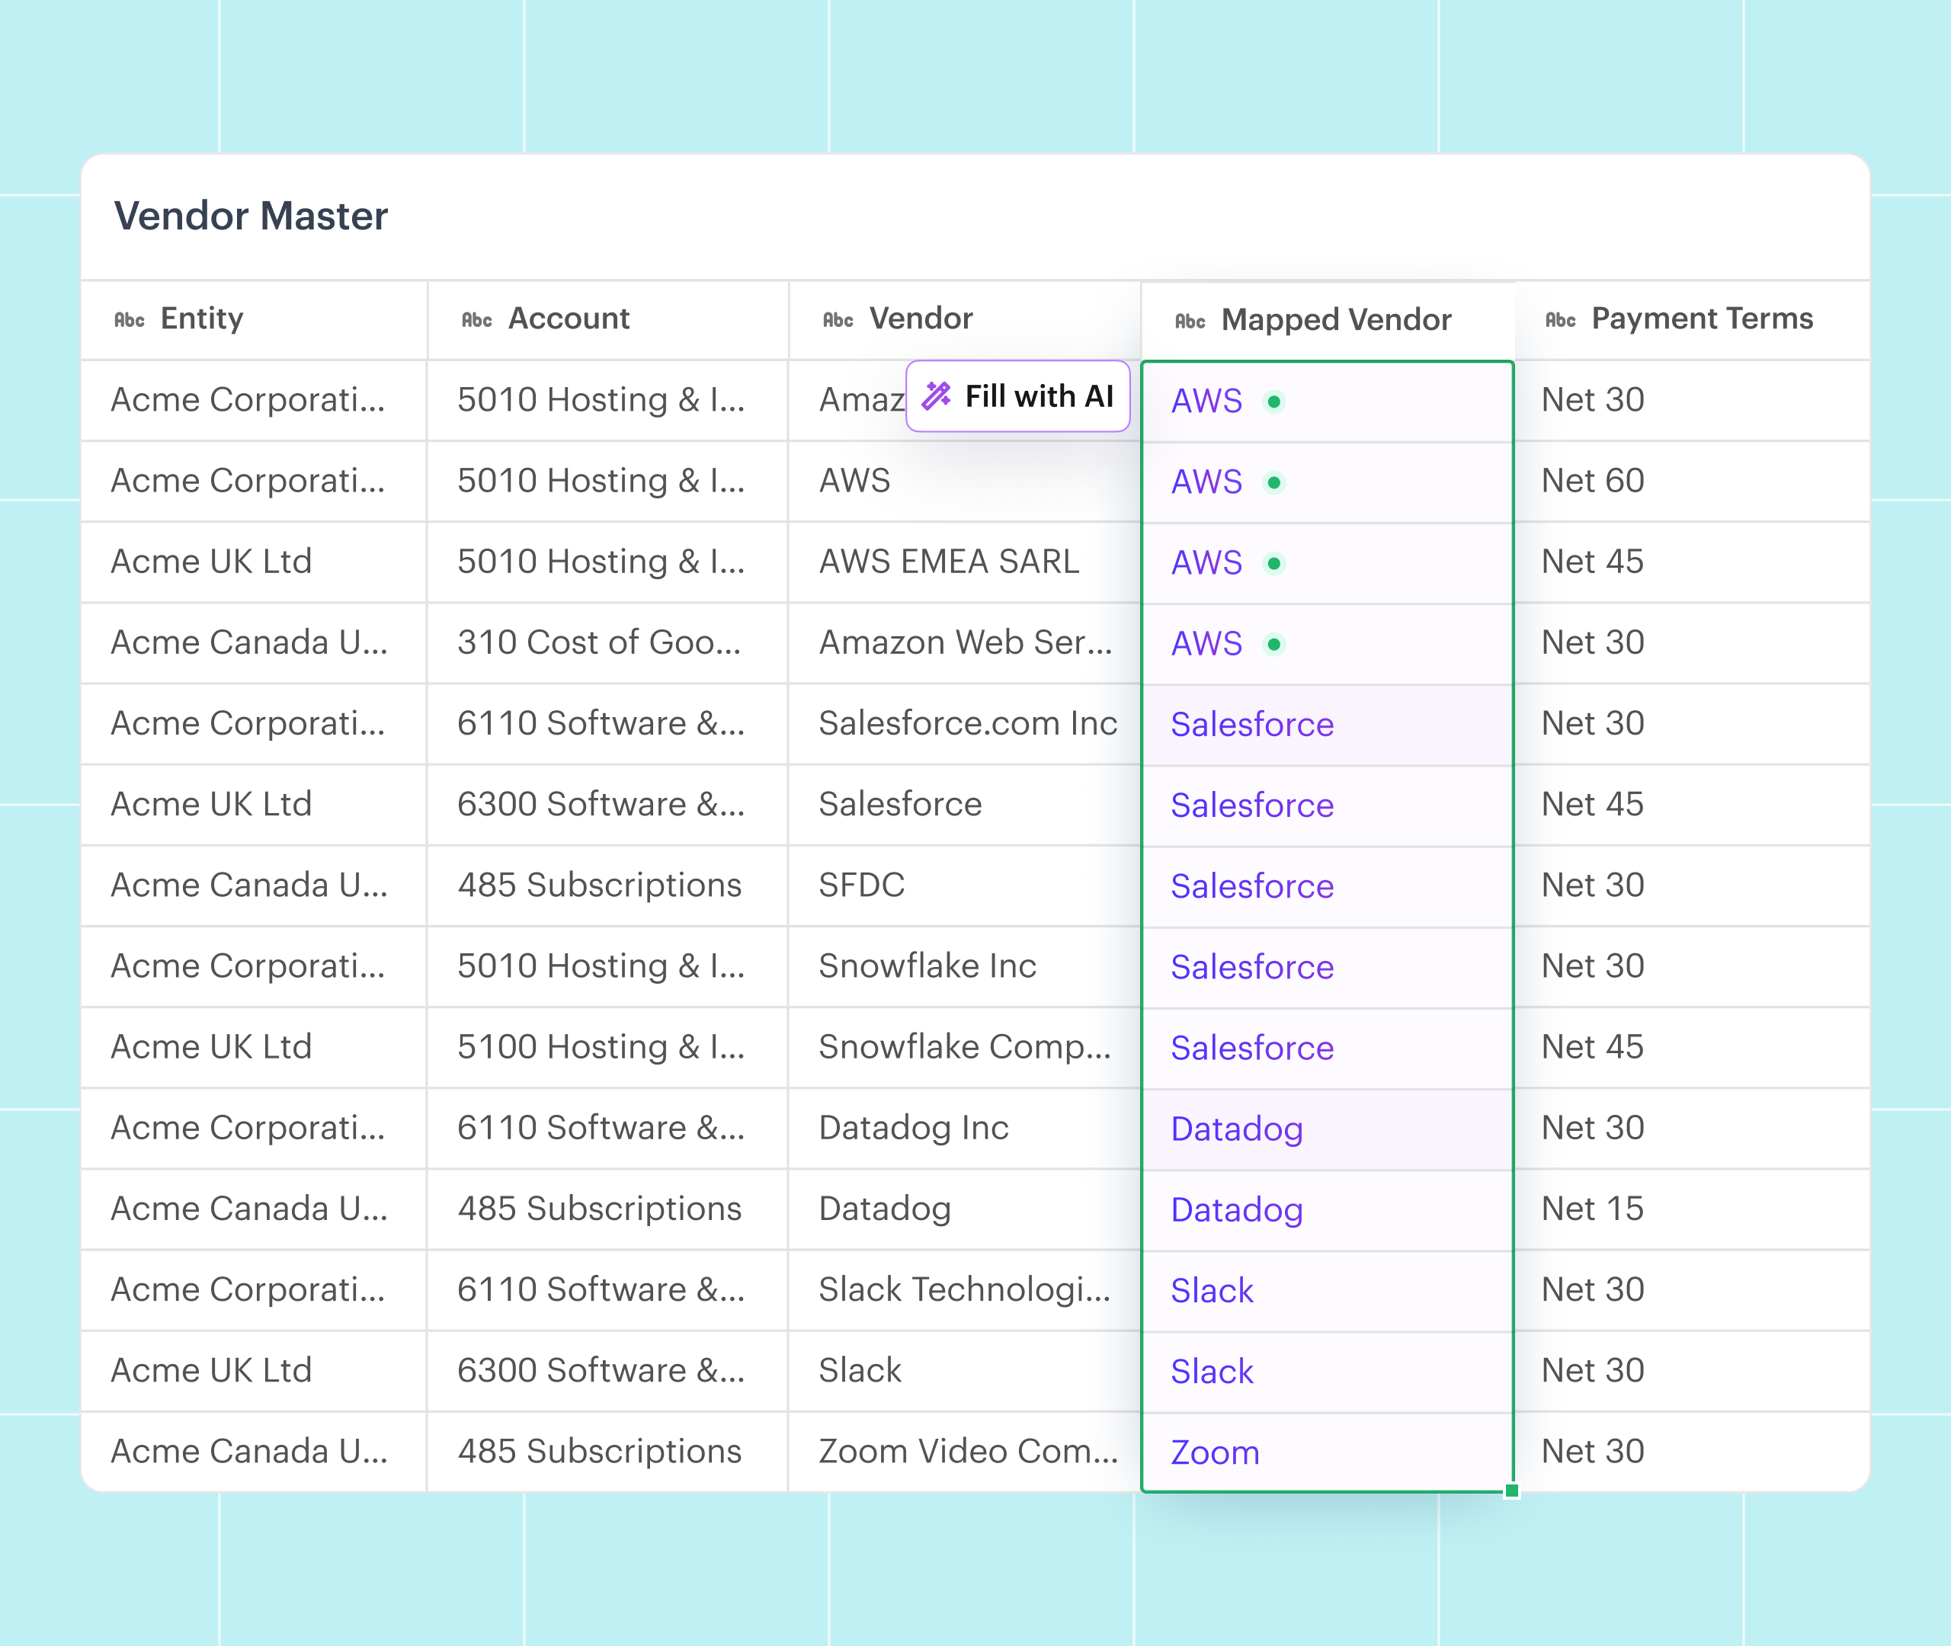The height and width of the screenshot is (1646, 1951).
Task: Click the green dot in the Amazon Web Ser... row
Action: [1273, 644]
